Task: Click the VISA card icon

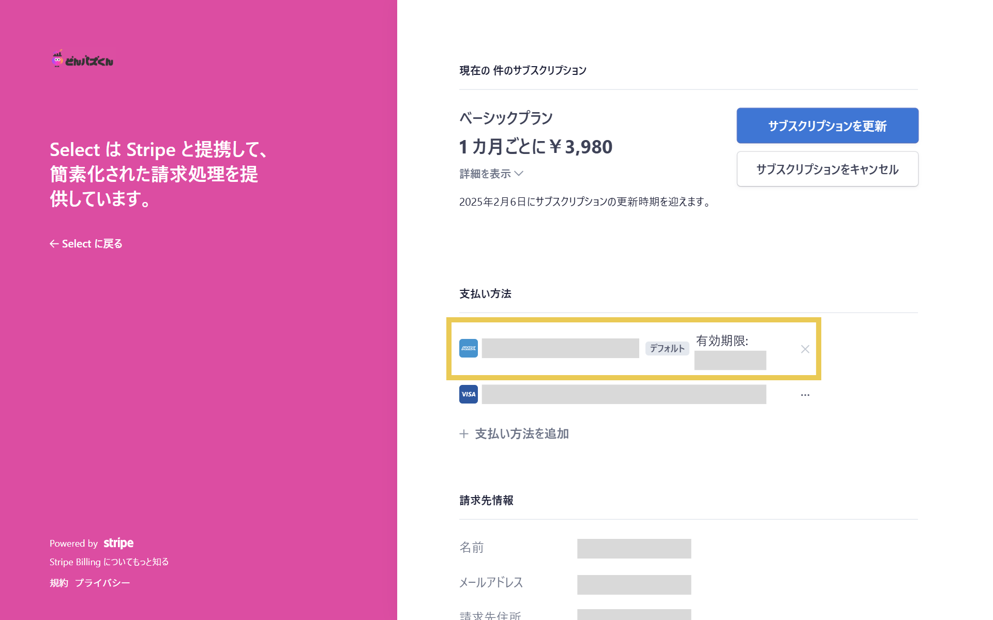Action: click(468, 394)
